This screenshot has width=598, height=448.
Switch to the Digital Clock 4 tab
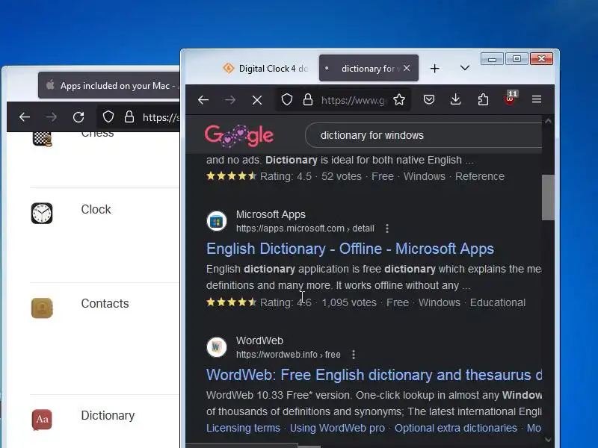(266, 69)
